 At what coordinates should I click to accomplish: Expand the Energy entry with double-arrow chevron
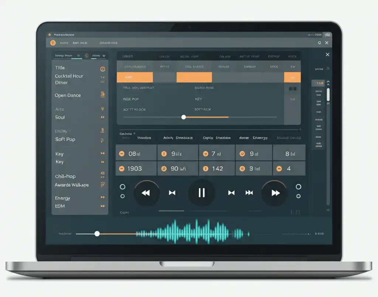[x=103, y=198]
